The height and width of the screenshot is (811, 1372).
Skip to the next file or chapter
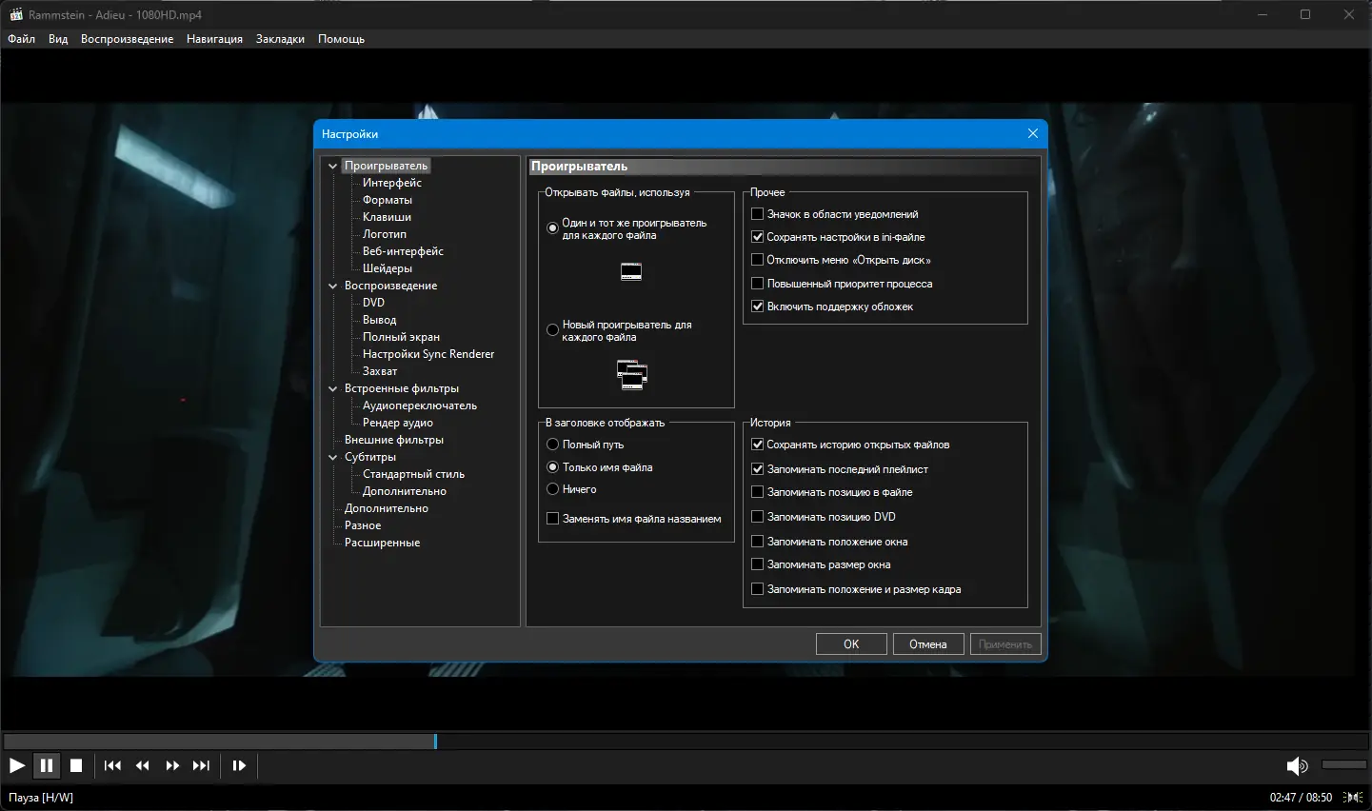201,765
